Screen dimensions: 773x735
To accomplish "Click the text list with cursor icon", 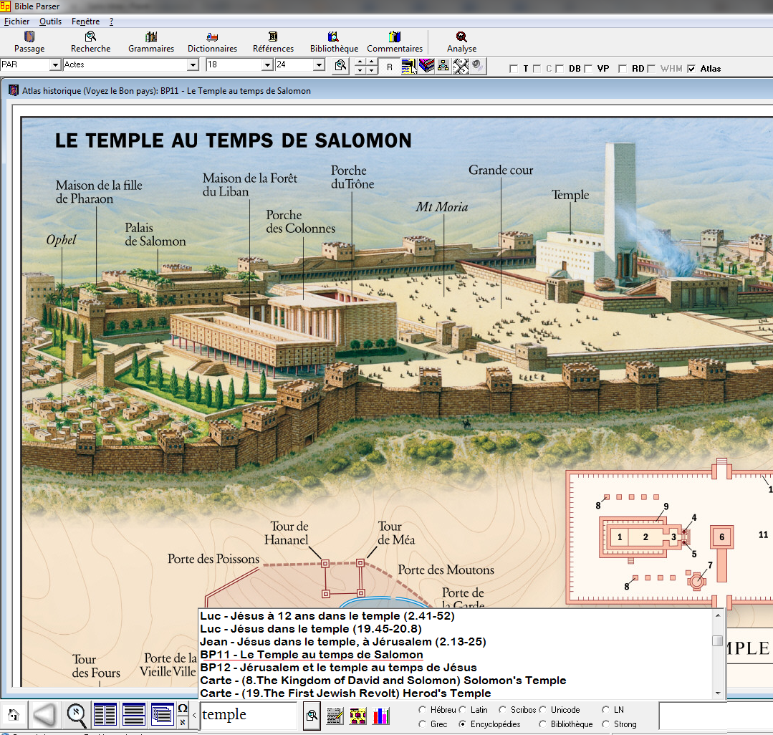I will pos(408,66).
